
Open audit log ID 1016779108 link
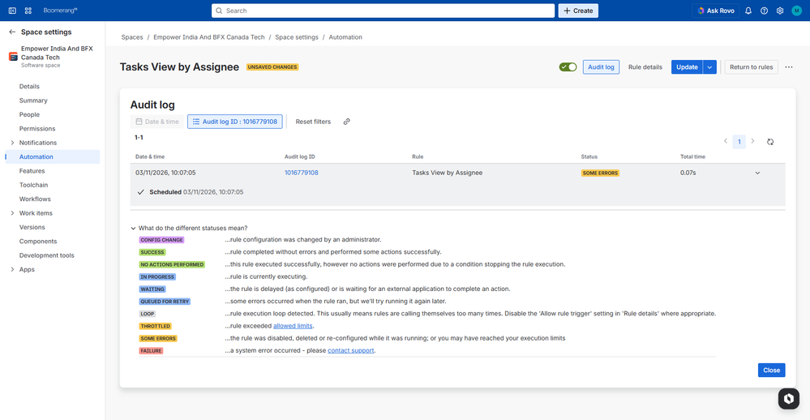[301, 173]
